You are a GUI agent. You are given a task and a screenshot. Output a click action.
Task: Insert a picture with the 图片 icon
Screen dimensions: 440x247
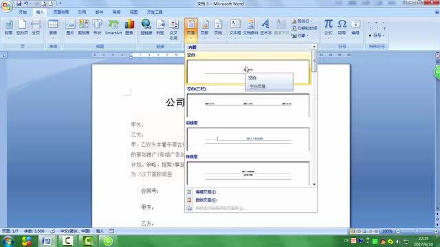click(70, 27)
